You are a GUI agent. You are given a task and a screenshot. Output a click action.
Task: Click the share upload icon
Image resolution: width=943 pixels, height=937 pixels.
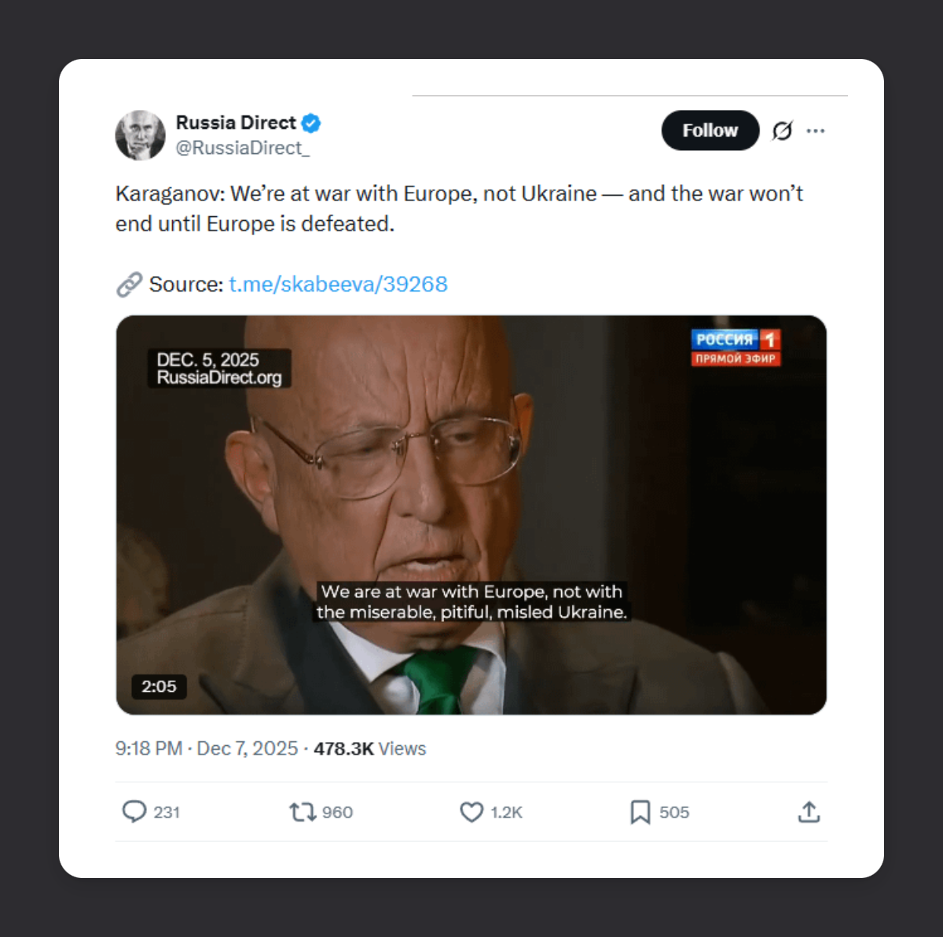click(x=809, y=811)
